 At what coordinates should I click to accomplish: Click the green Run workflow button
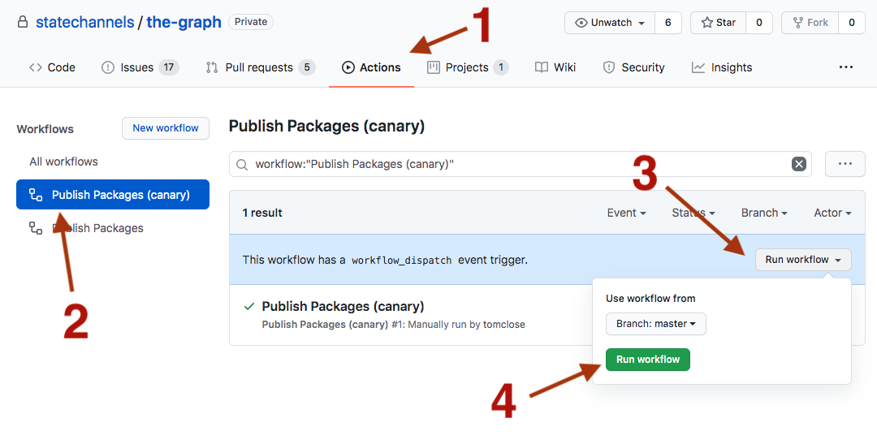click(648, 360)
